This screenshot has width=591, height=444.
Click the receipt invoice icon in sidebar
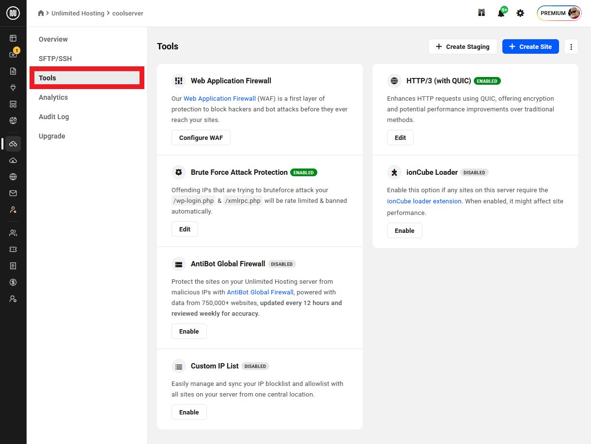[13, 266]
